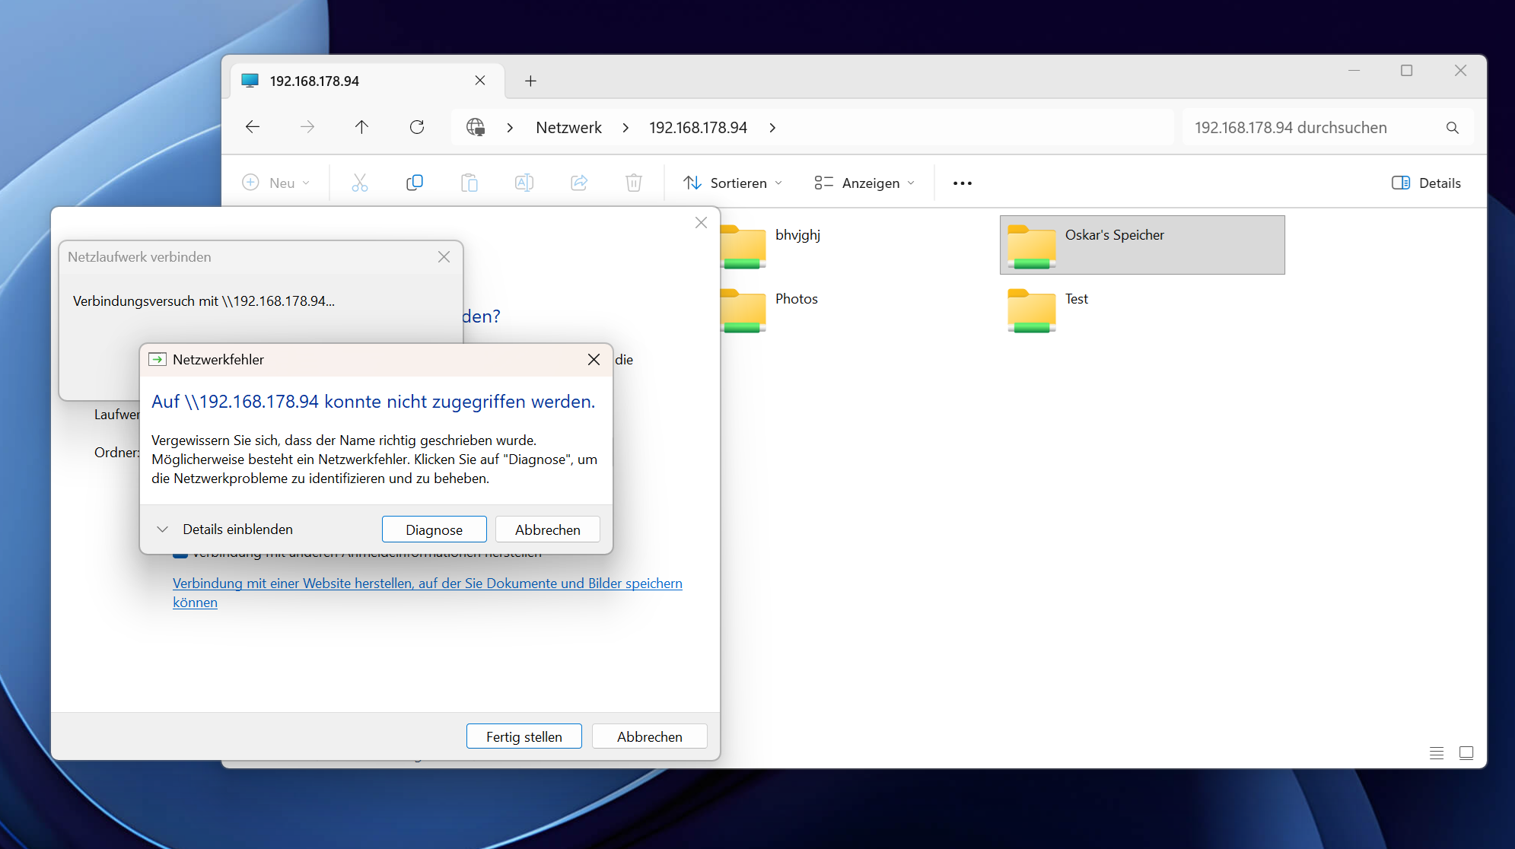Click the Rename icon in toolbar
This screenshot has height=849, width=1515.
click(x=524, y=183)
